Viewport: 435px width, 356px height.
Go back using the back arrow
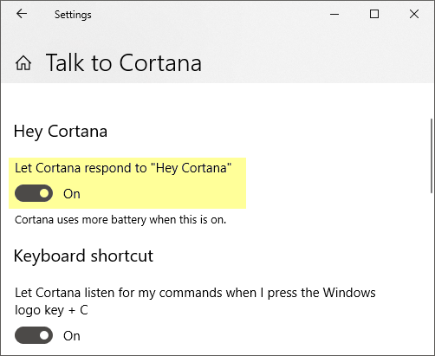22,14
